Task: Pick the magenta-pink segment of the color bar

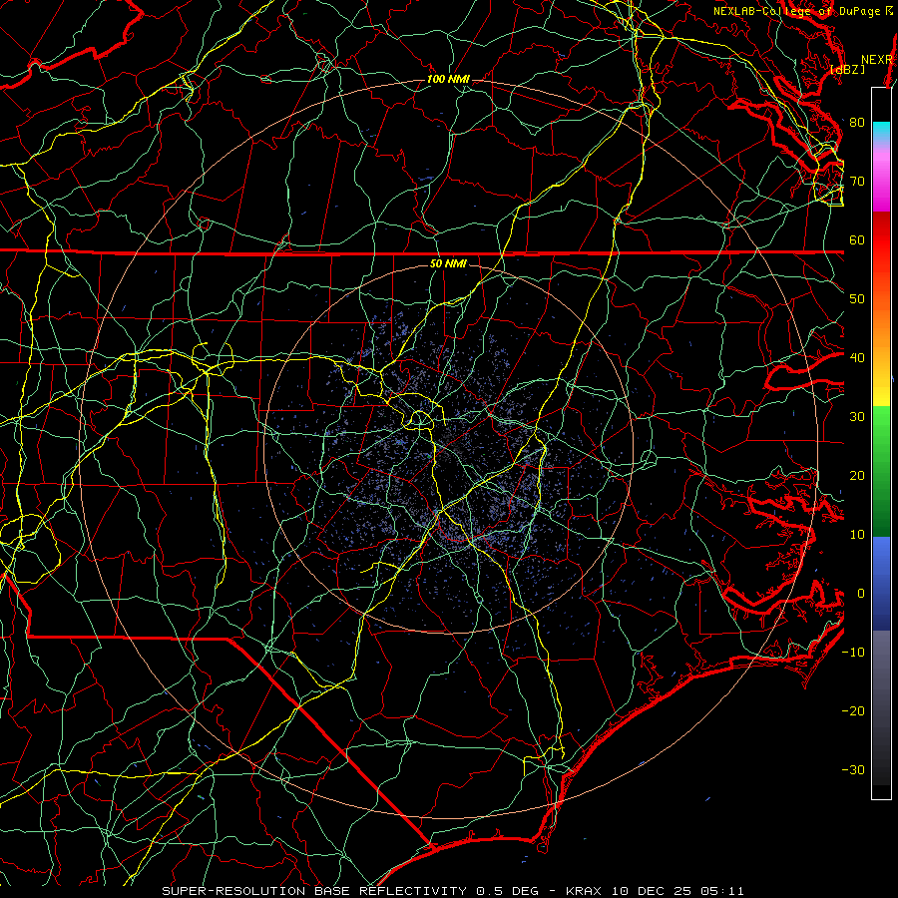Action: [881, 181]
